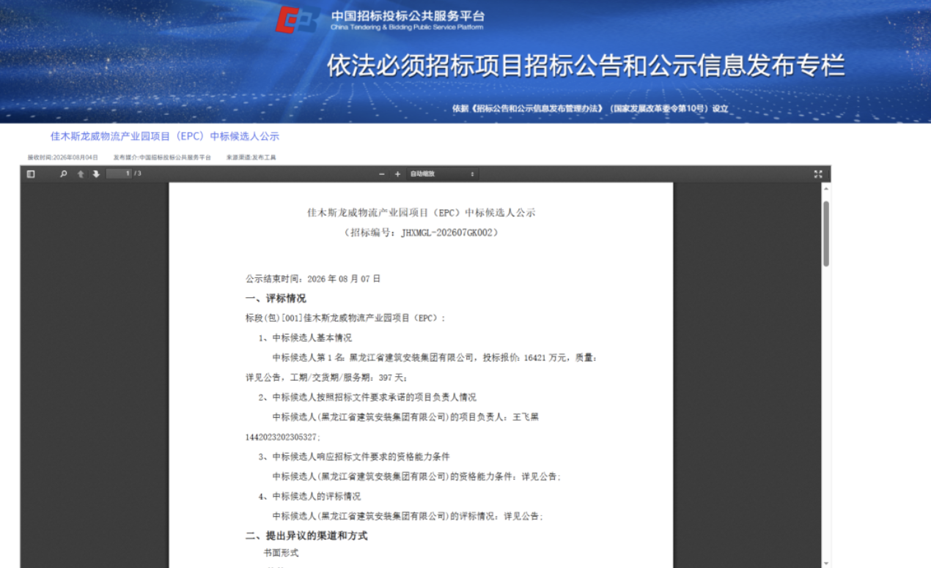The height and width of the screenshot is (568, 931).
Task: Click the number 1442023202305327
Action: tap(282, 437)
